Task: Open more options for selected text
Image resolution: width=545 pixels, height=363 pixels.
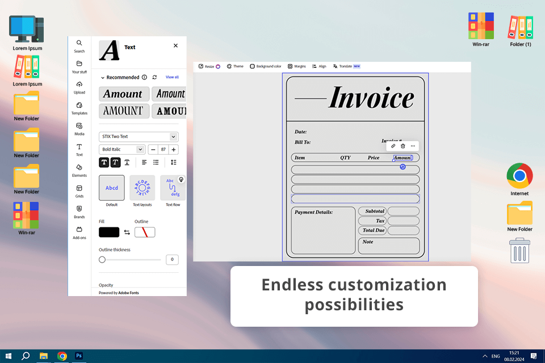Action: (413, 146)
